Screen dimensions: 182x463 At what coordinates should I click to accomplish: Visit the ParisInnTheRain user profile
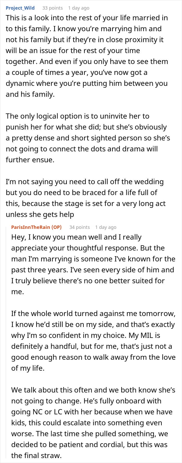[30, 227]
